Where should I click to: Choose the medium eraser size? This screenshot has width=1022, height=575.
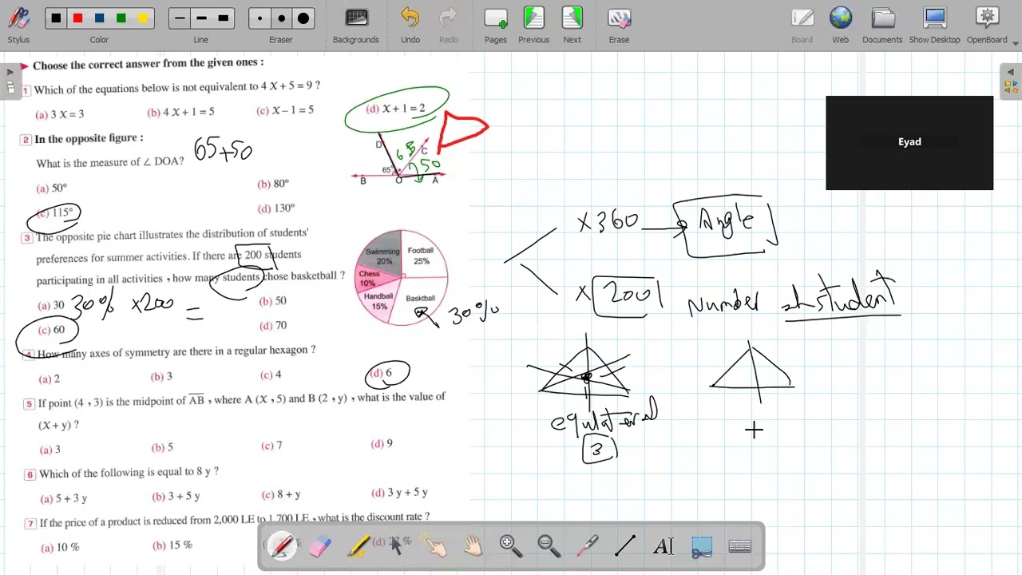tap(281, 18)
